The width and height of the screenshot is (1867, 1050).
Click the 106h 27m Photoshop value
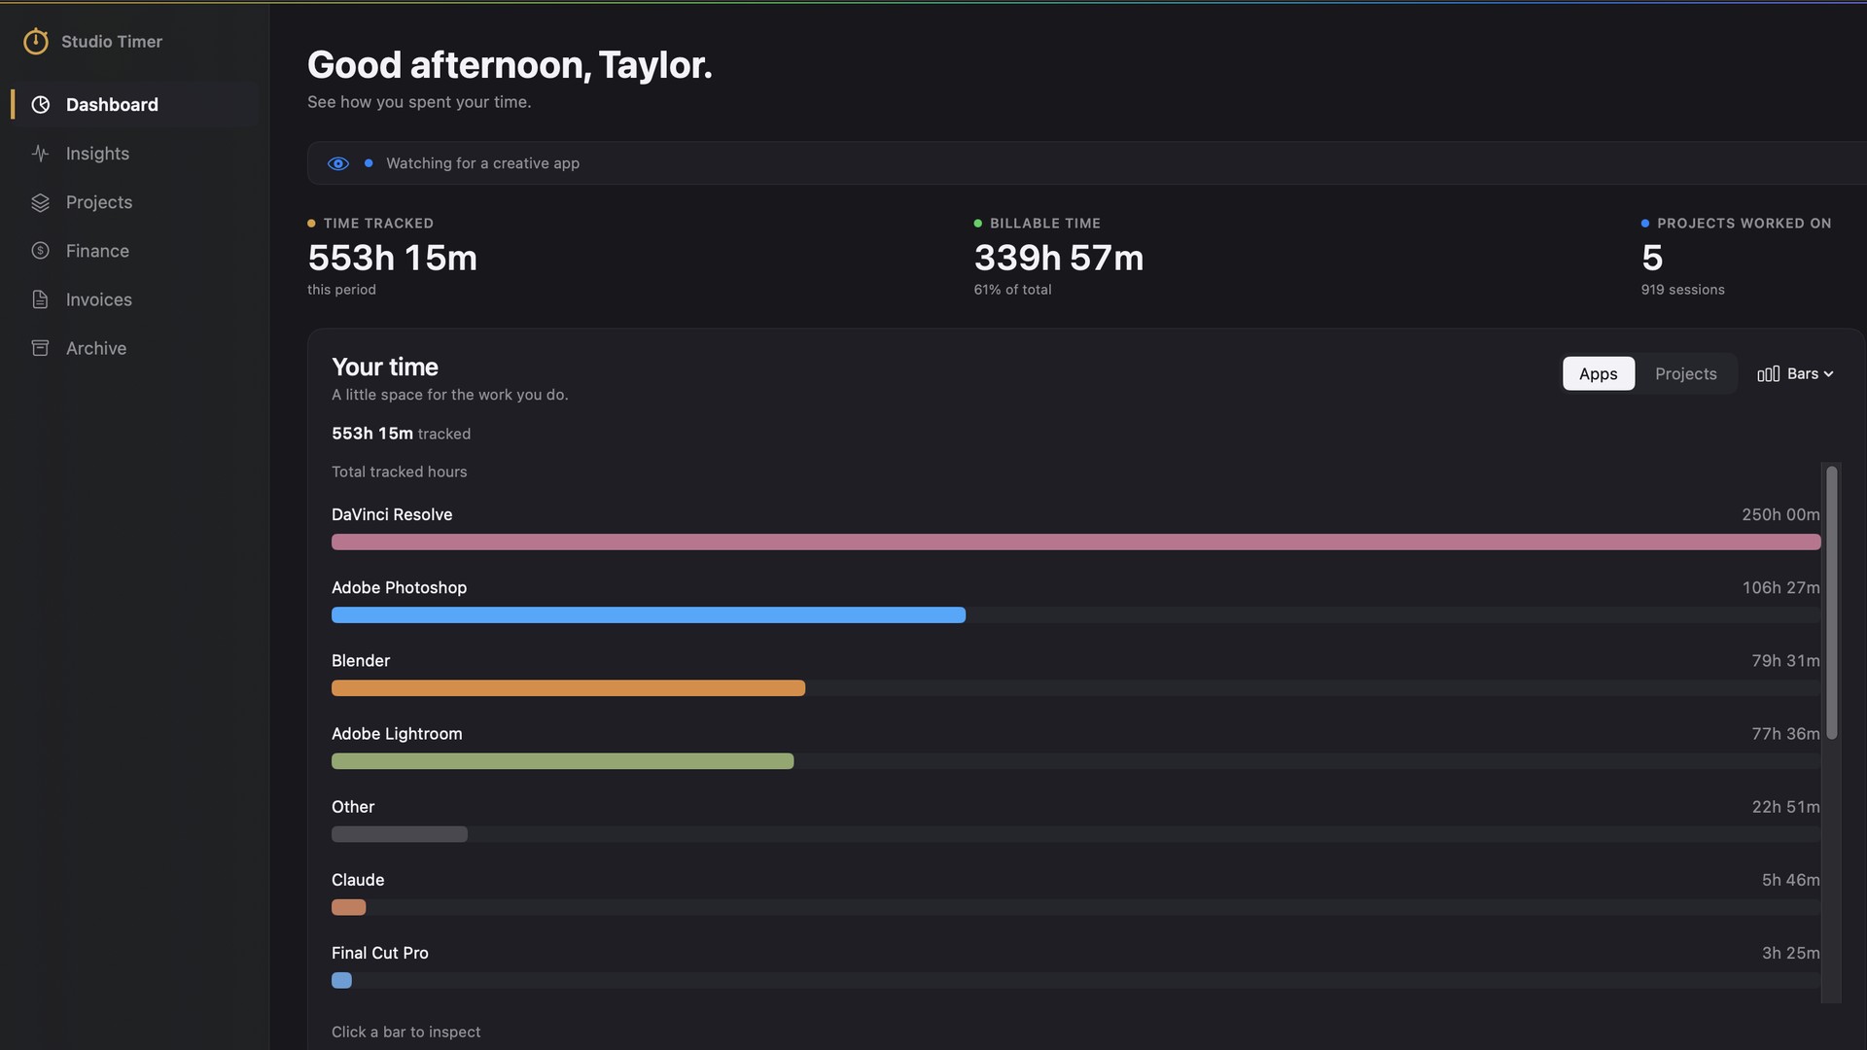click(1780, 587)
